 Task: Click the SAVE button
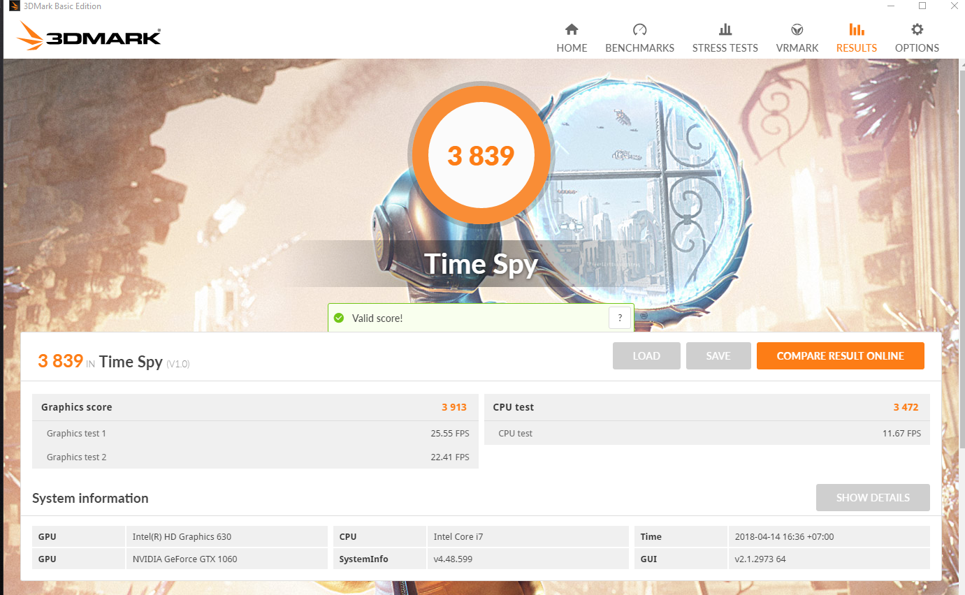718,356
